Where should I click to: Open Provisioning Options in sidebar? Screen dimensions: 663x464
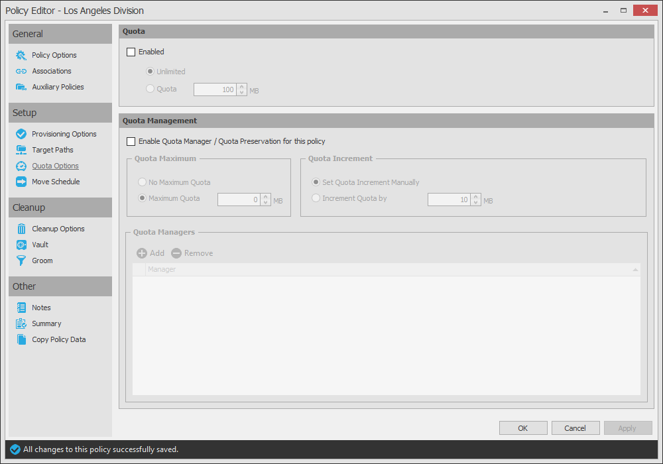(x=64, y=134)
